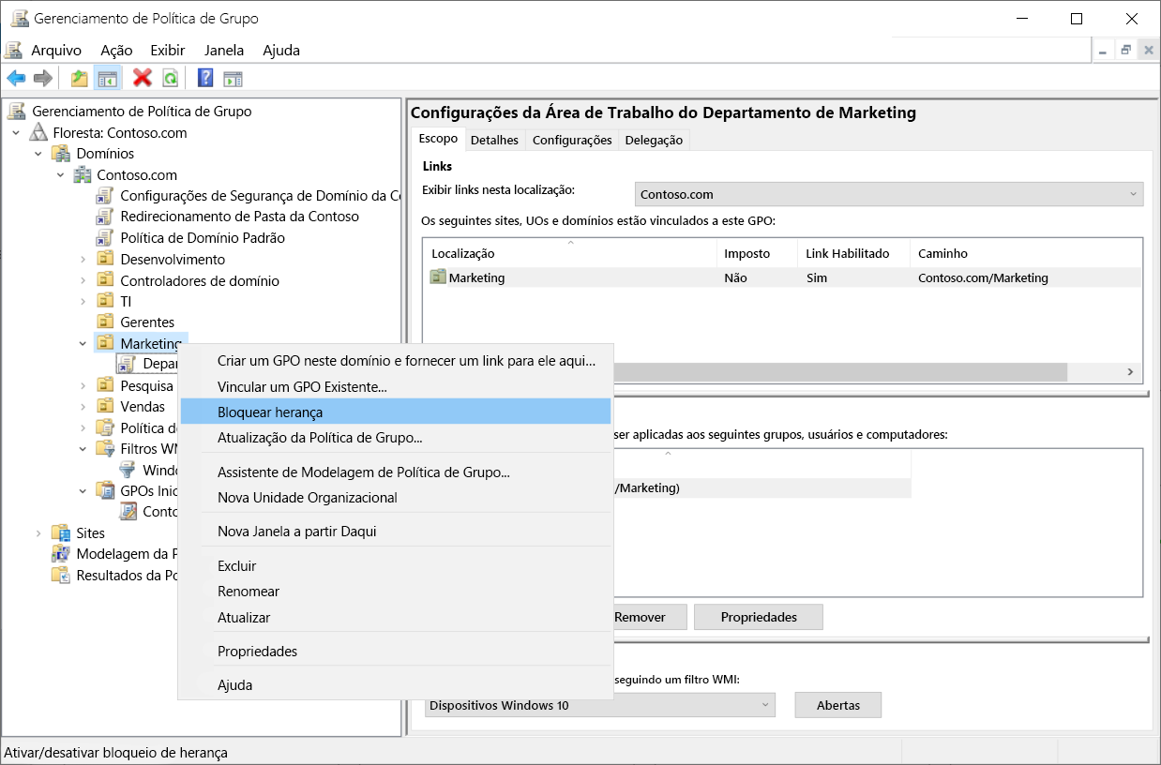Choose Nova Janela a partir Daqui
The height and width of the screenshot is (765, 1161).
[x=395, y=532]
